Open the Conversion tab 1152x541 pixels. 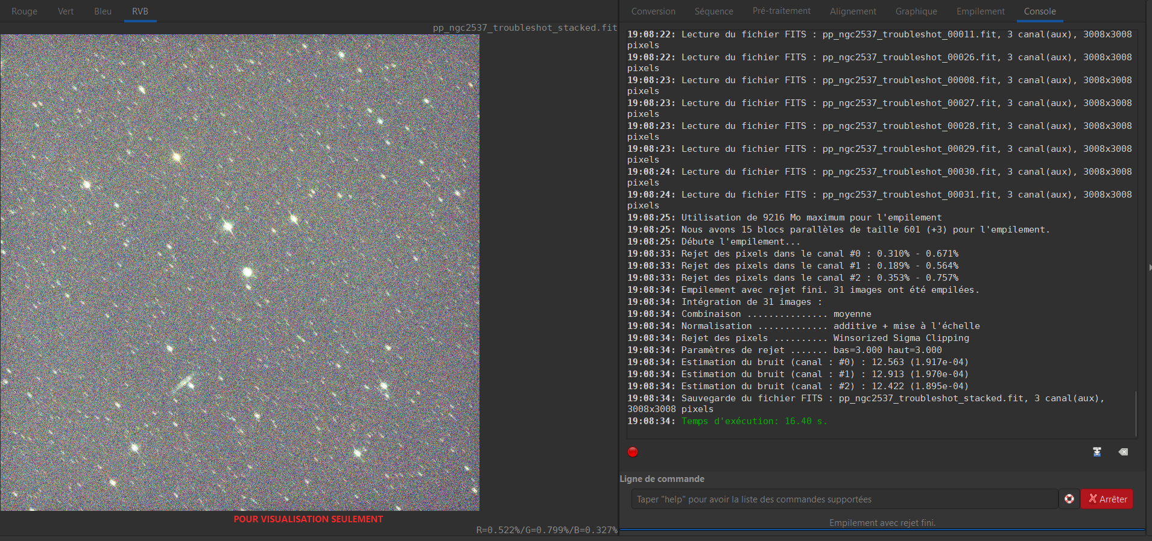pyautogui.click(x=653, y=11)
